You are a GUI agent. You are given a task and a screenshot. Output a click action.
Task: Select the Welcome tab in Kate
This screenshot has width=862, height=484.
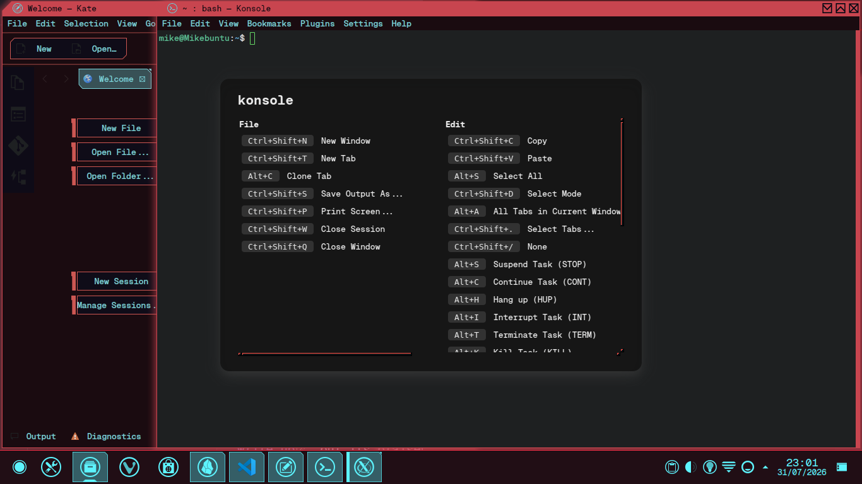tap(115, 79)
